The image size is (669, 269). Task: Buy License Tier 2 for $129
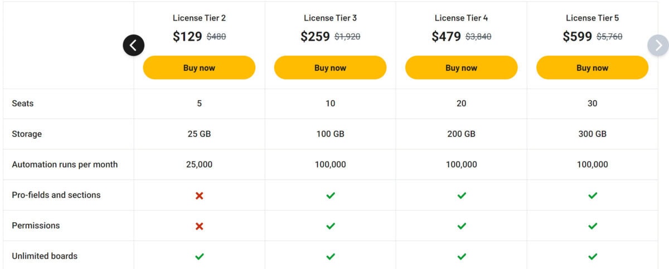click(x=199, y=68)
